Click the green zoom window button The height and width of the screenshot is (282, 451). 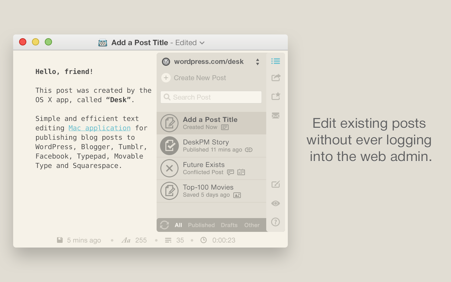[48, 42]
